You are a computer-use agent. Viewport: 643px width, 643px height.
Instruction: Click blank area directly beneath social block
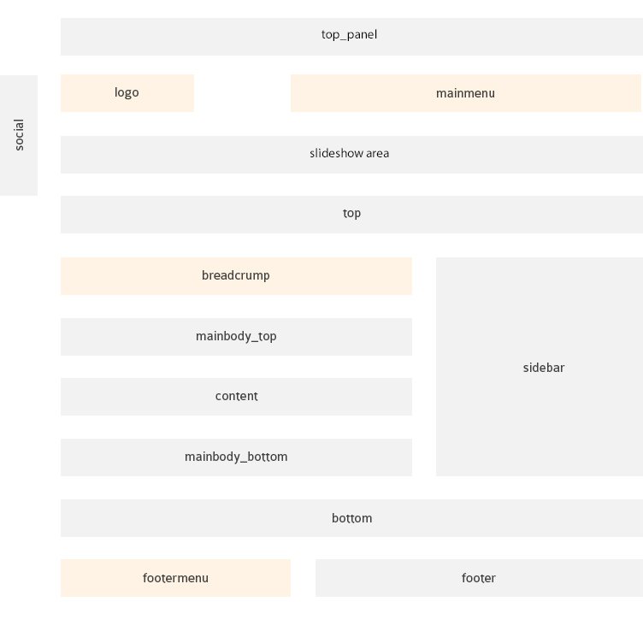pos(19,230)
